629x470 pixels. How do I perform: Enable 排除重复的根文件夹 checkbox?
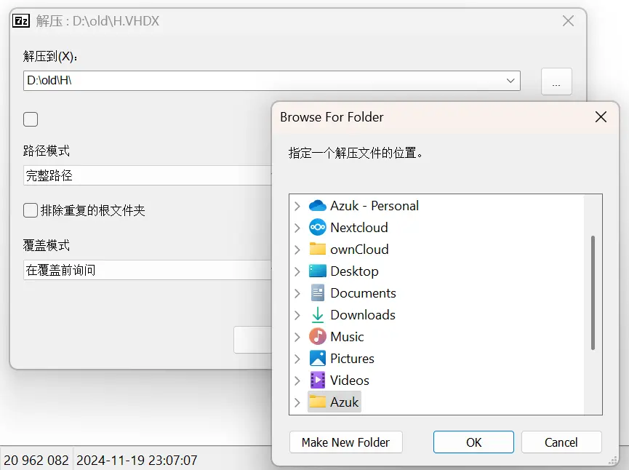[31, 210]
